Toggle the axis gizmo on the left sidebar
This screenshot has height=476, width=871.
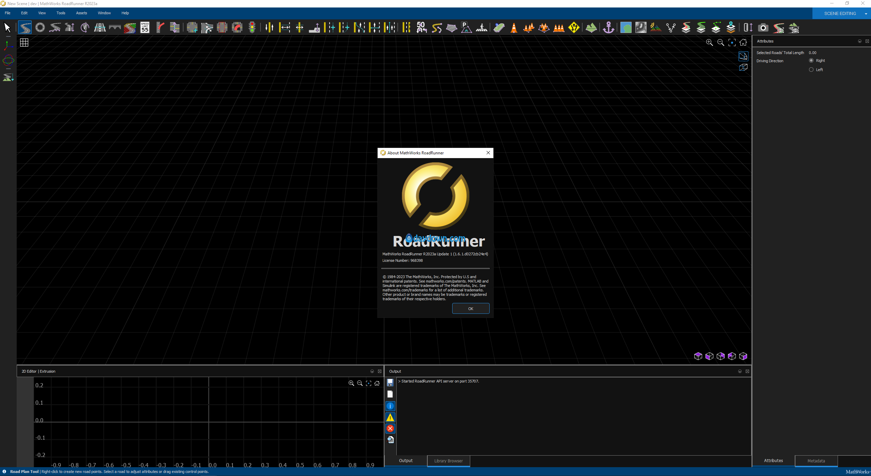8,45
